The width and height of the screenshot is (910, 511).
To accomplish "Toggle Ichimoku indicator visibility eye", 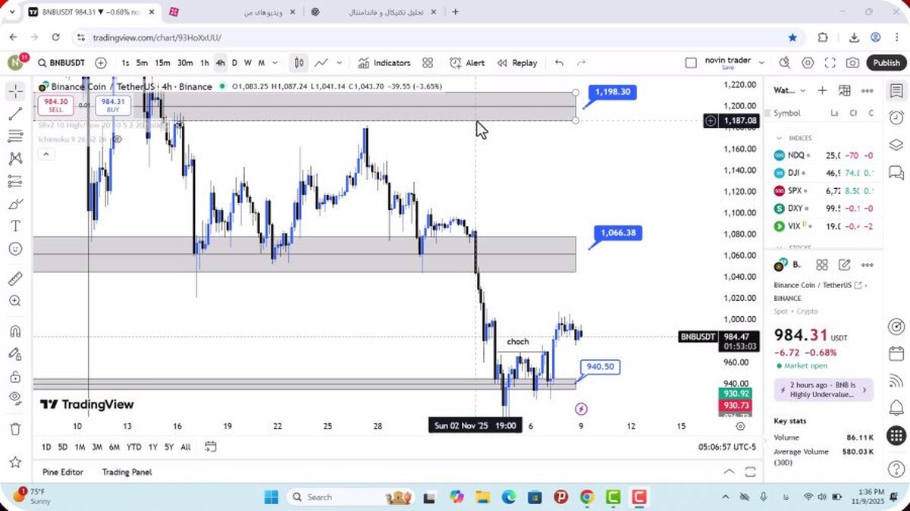I will [x=118, y=139].
